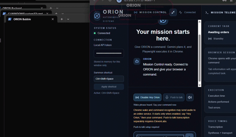Click the "Actions performed" row

[x=218, y=102]
